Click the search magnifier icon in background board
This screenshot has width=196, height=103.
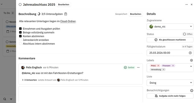5,99
